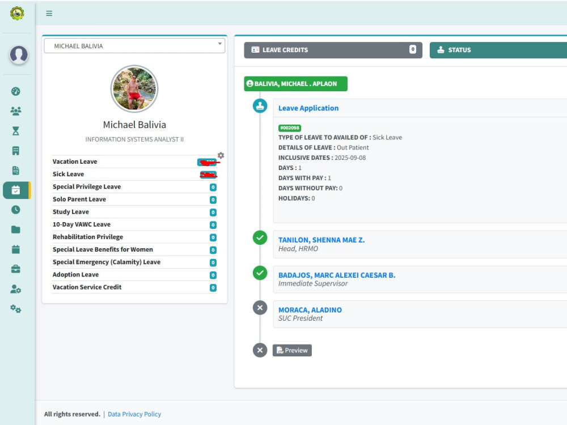Click the Solo Parent Leave count badge
567x425 pixels.
click(213, 200)
